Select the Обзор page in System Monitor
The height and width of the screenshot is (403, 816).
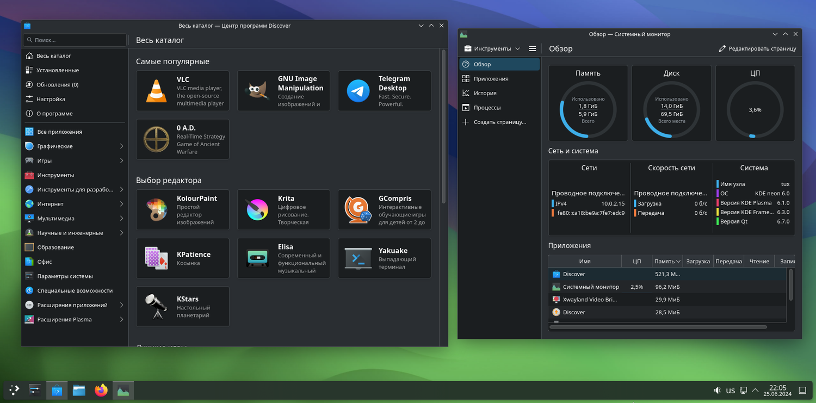click(x=499, y=64)
